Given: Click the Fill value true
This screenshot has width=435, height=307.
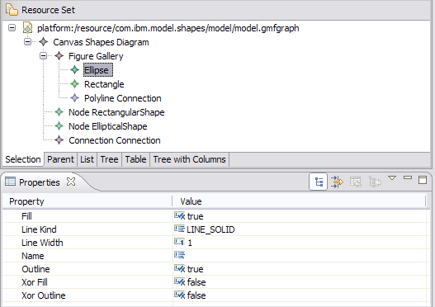Looking at the screenshot, I should pyautogui.click(x=195, y=216).
